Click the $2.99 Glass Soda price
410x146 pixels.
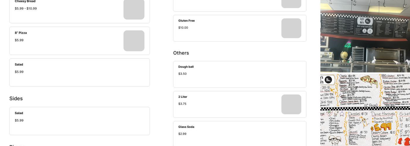click(x=182, y=134)
